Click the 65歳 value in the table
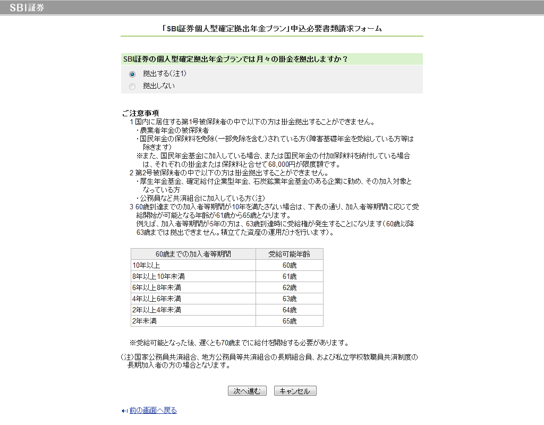This screenshot has height=425, width=544. click(290, 321)
